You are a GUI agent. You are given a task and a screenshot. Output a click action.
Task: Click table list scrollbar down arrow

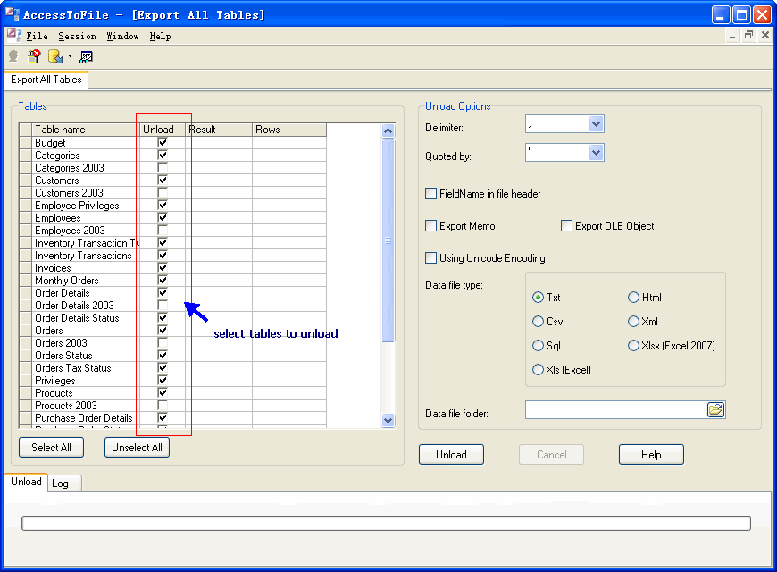(388, 420)
